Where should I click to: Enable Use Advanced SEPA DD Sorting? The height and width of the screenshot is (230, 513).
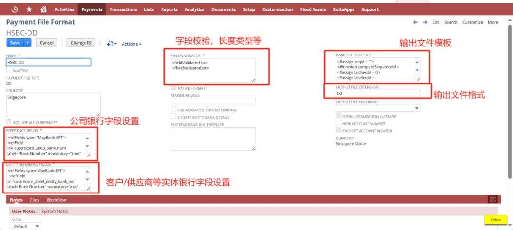(x=173, y=110)
